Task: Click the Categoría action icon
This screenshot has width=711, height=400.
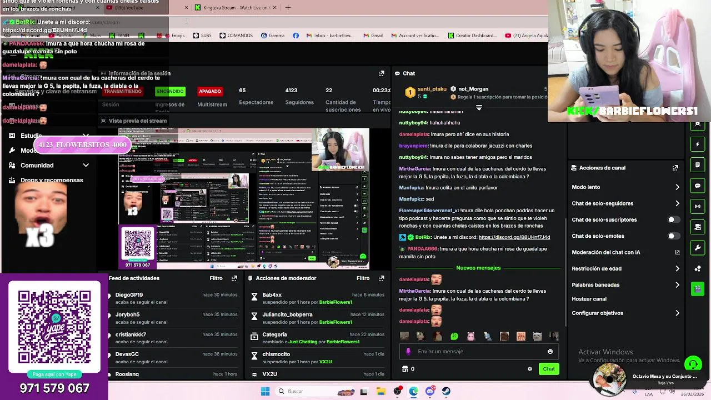Action: click(254, 337)
